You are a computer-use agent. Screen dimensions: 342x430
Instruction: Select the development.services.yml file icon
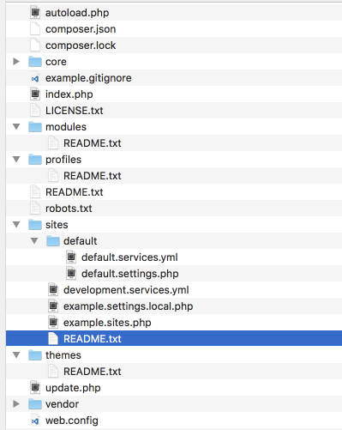point(53,290)
